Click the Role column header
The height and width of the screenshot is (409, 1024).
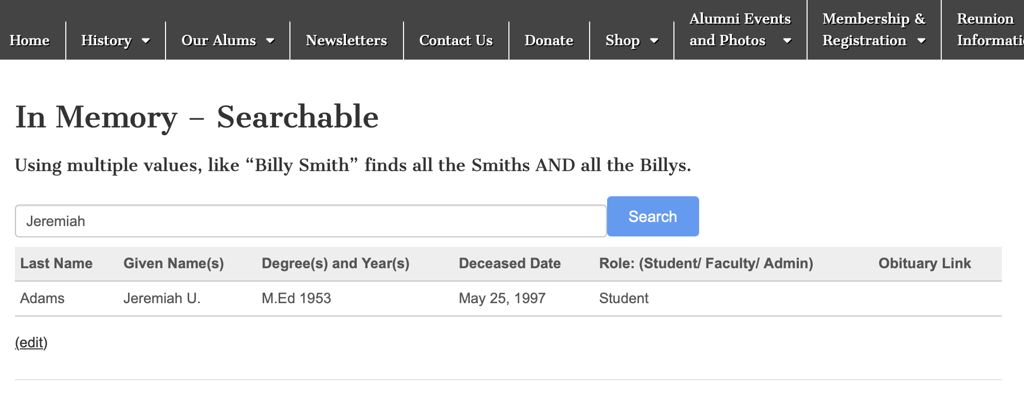click(x=706, y=264)
